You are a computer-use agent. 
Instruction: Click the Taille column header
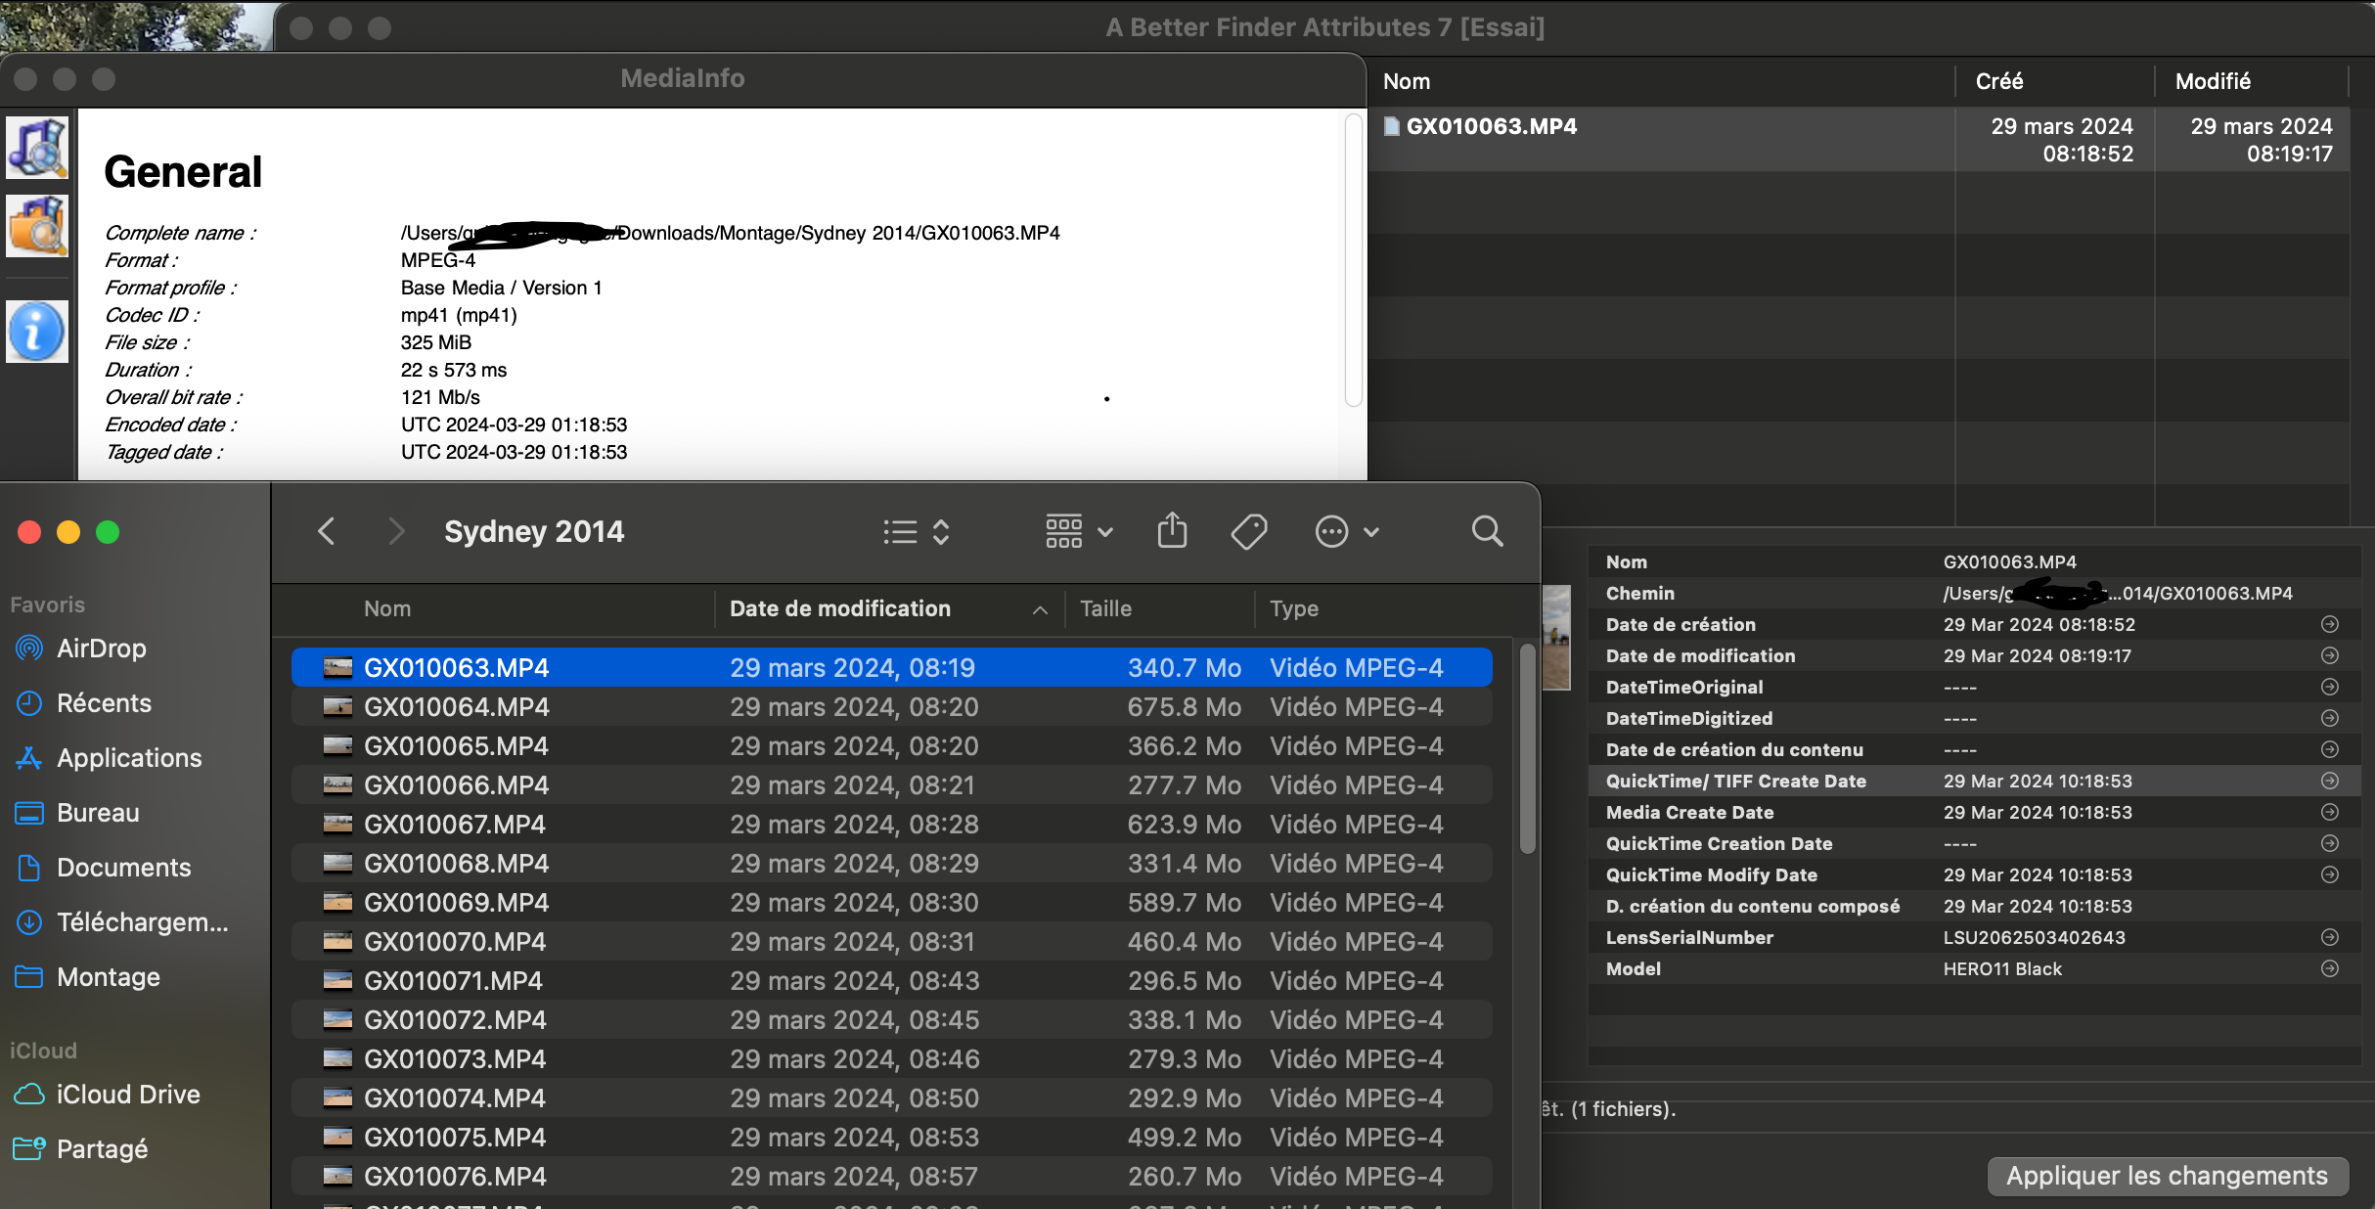[1105, 609]
